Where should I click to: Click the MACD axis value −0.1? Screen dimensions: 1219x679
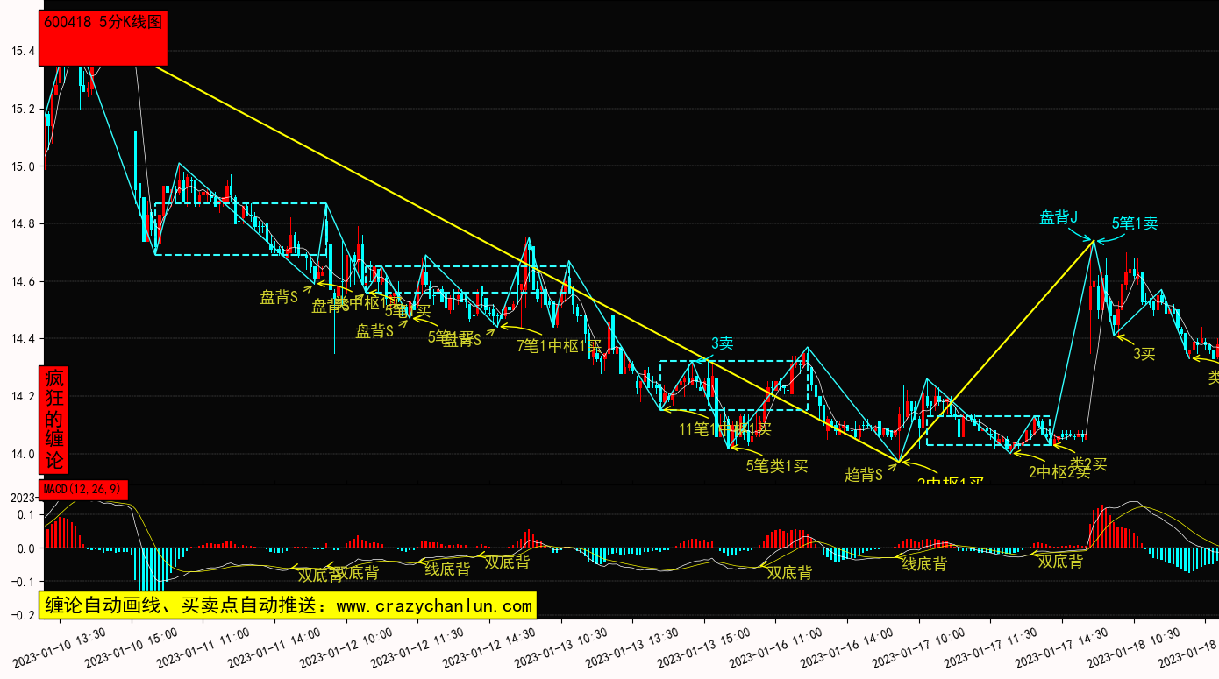coord(22,582)
